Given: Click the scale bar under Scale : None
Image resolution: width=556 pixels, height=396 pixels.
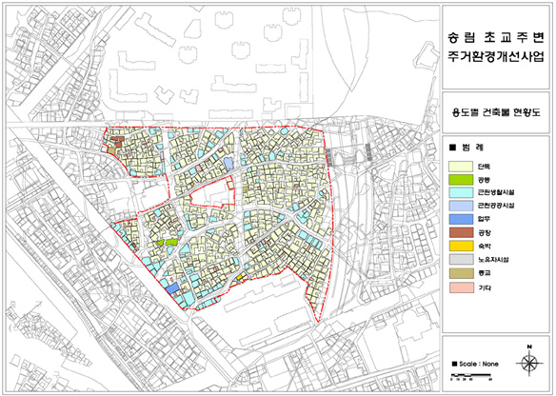Looking at the screenshot, I should 470,375.
